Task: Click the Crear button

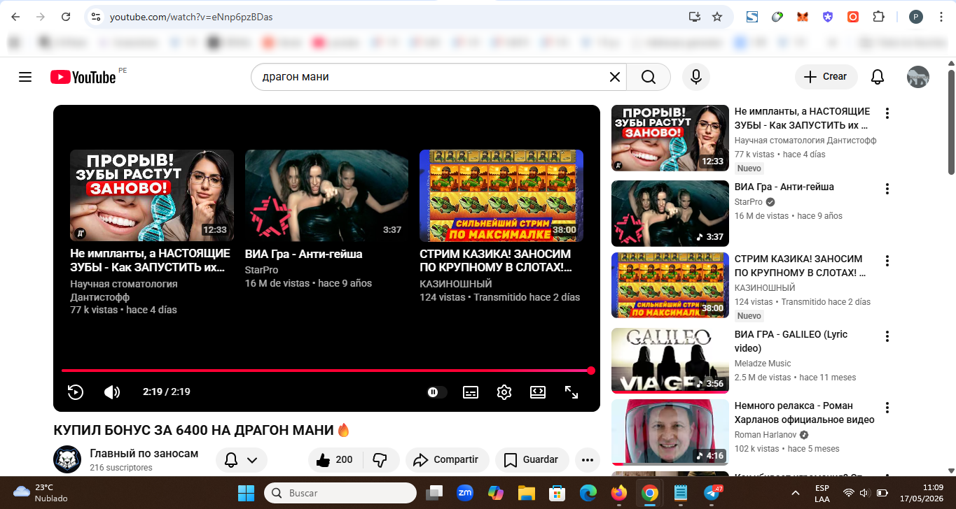Action: (x=826, y=77)
